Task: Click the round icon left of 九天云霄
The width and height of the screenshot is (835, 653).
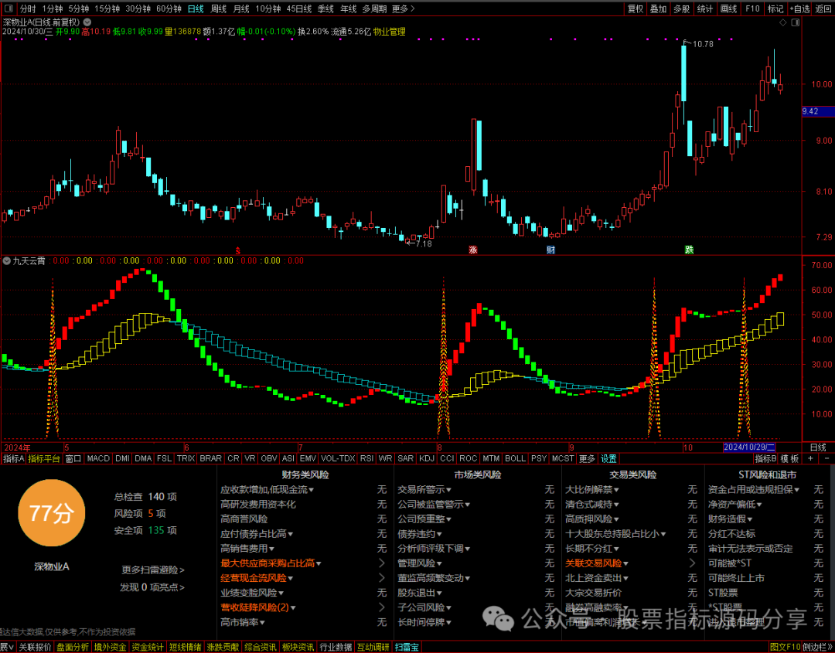Action: click(x=6, y=260)
